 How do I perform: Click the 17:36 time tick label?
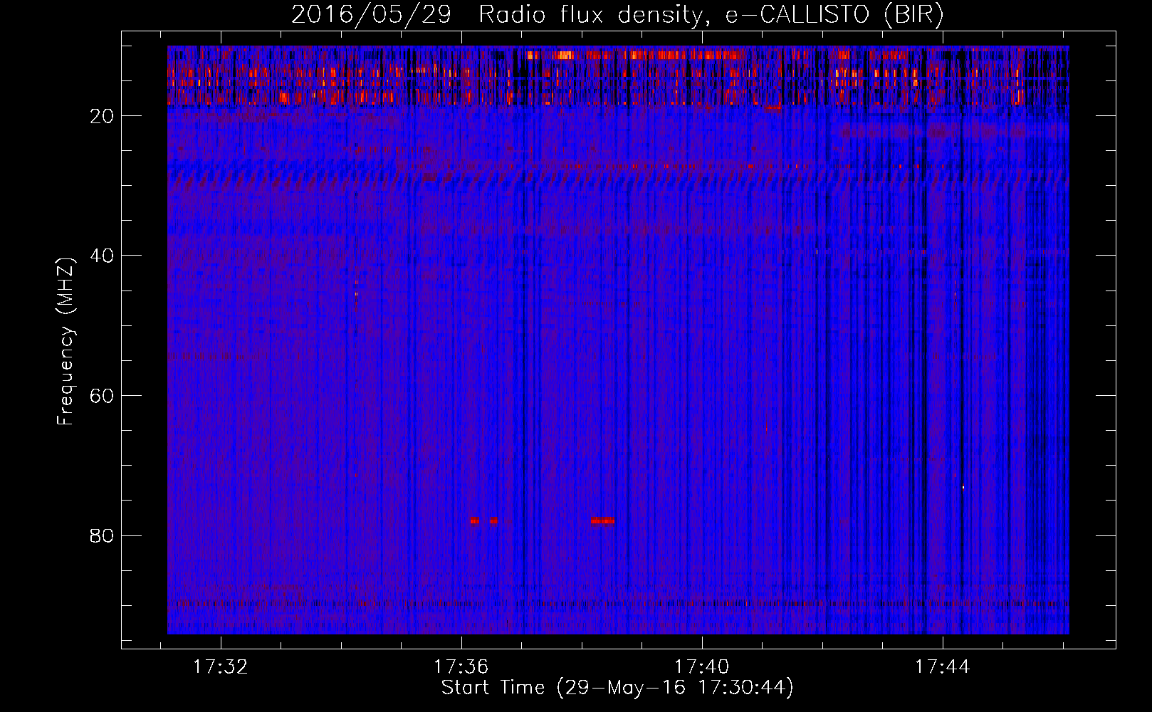pos(461,667)
